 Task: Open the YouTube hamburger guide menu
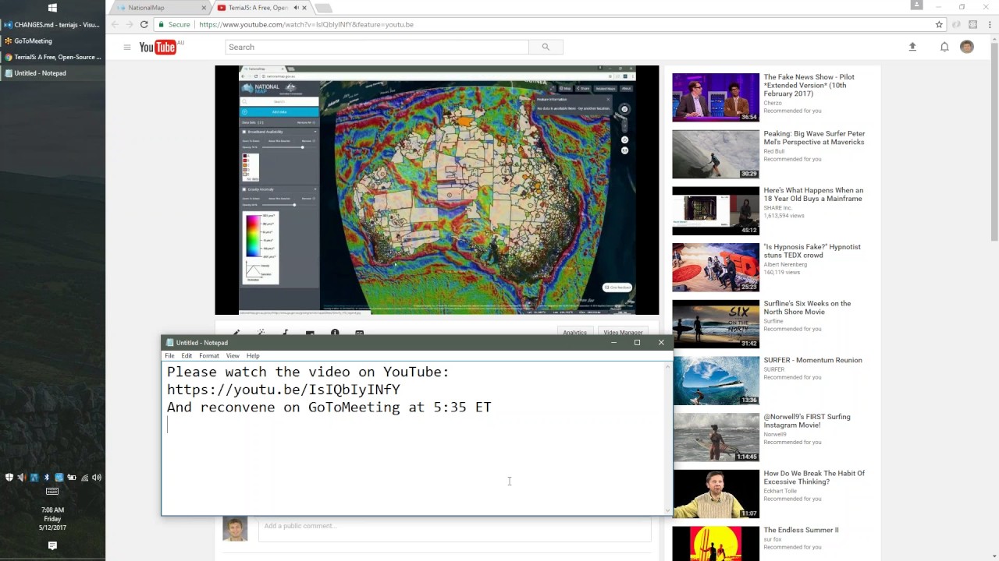pos(126,48)
